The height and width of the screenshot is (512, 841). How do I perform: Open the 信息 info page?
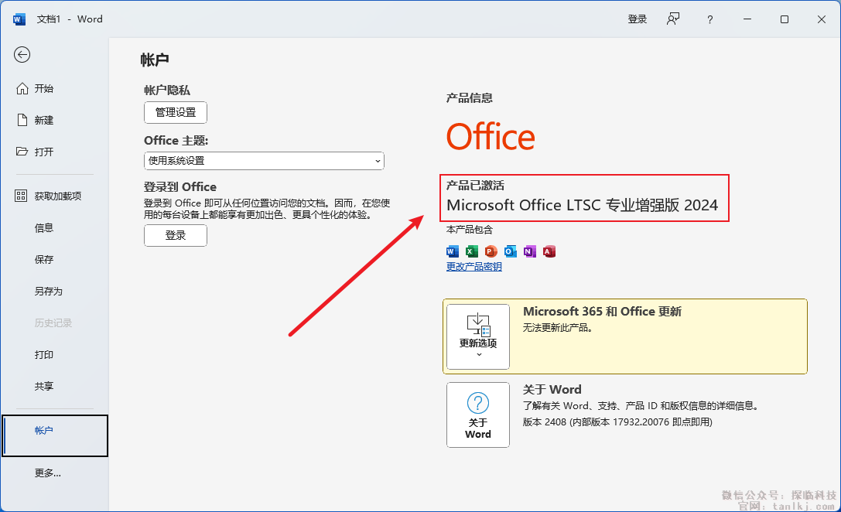click(44, 228)
